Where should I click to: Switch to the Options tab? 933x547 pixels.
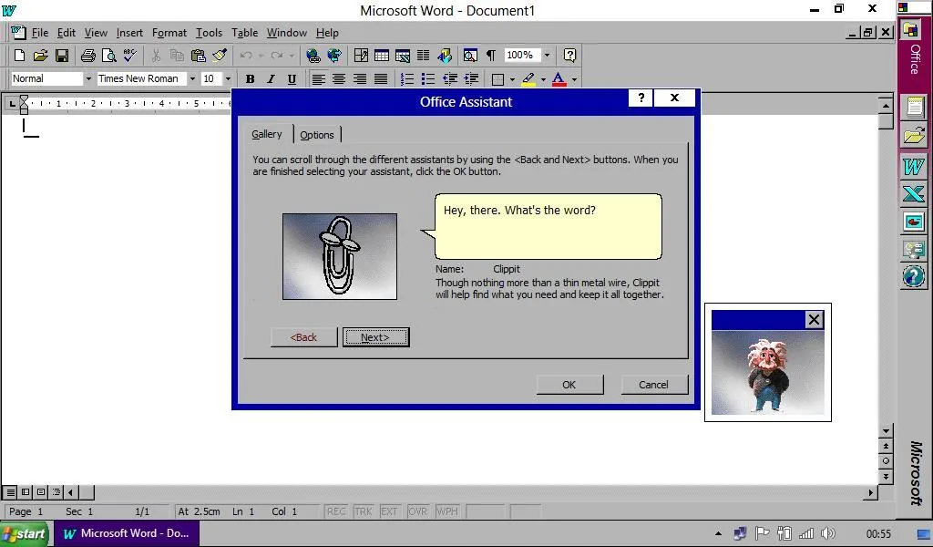point(317,134)
